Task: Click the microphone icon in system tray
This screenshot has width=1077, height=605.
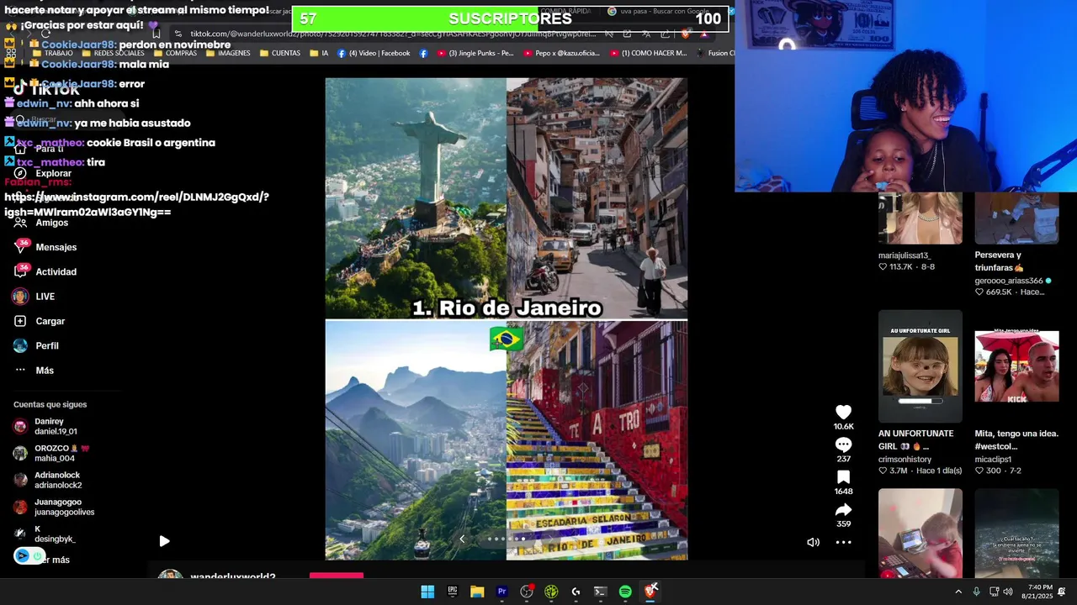Action: pos(976,592)
